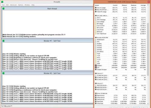Screen dimensions: 151x108
Task: Click Worker #1 'Test 5' log line
Action: [37, 69]
